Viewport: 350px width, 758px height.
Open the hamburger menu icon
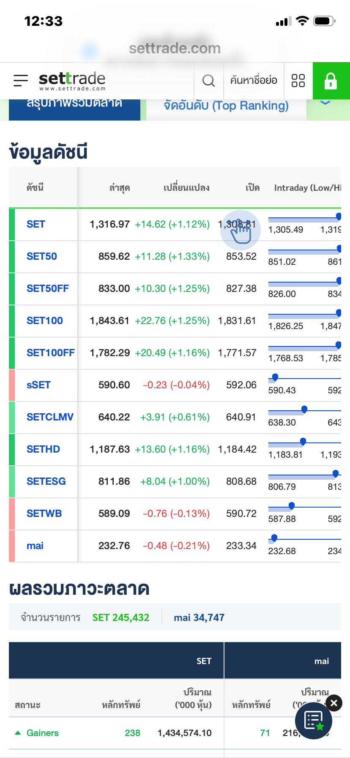pos(20,80)
